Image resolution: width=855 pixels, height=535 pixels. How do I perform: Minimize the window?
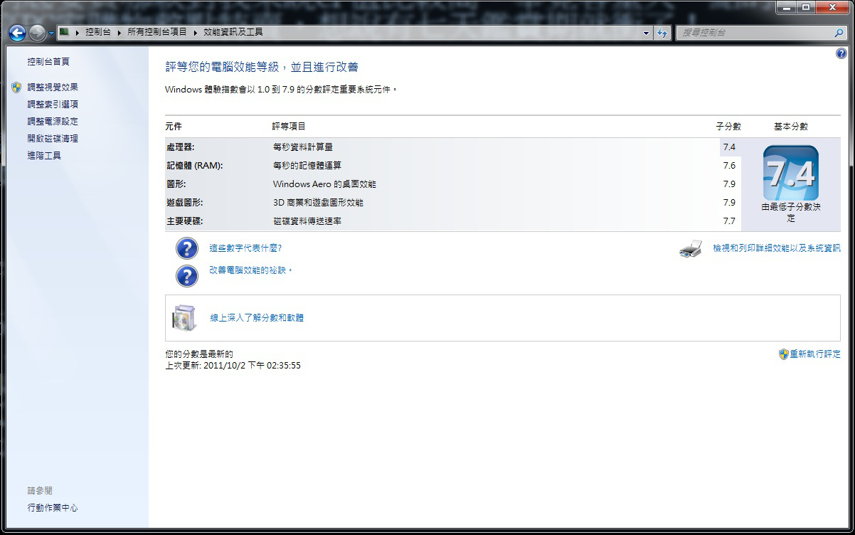tap(787, 8)
